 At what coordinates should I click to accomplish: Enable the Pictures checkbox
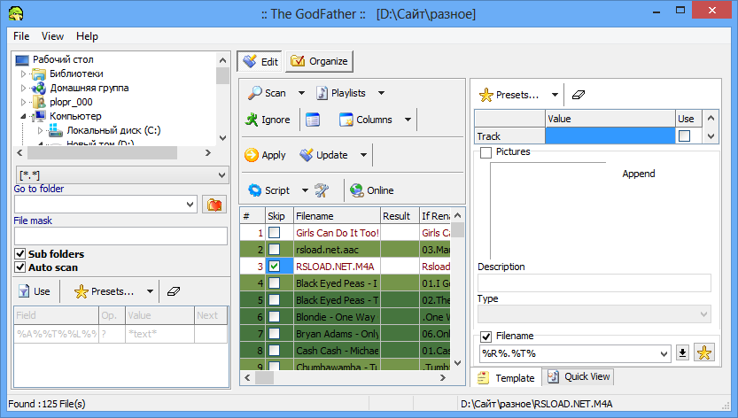coord(486,152)
